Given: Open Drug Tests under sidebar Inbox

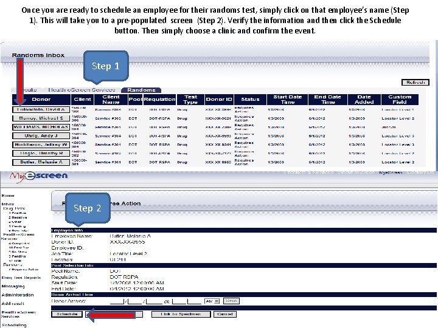Looking at the screenshot, I should 14,208.
